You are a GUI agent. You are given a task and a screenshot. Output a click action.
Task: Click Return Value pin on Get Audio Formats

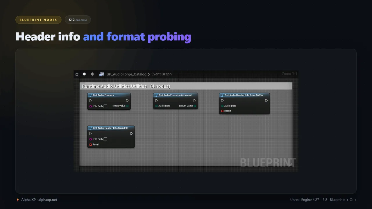tap(127, 106)
